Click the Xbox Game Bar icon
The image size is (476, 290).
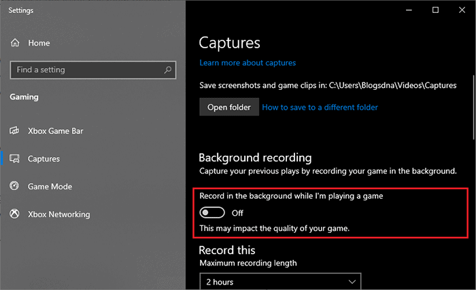[x=14, y=131]
